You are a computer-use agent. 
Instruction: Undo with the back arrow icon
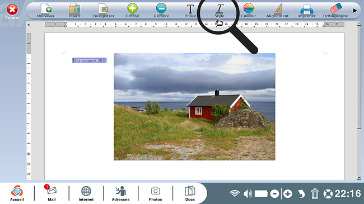(x=301, y=193)
